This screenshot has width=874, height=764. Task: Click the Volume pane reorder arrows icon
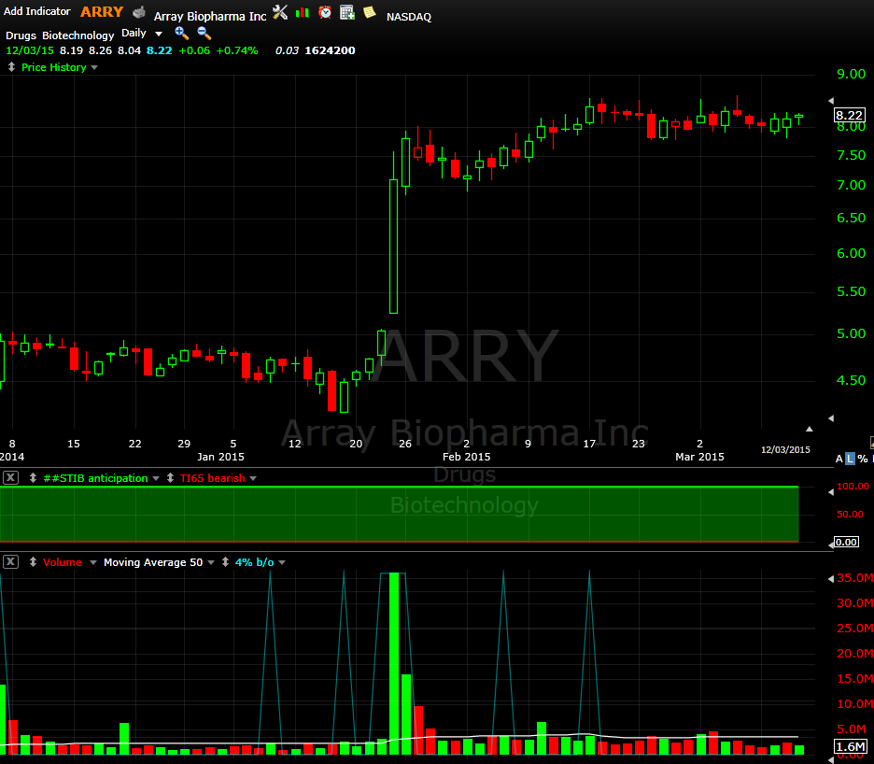click(33, 562)
